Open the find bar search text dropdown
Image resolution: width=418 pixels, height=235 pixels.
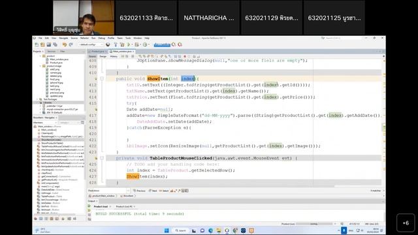[x=129, y=191]
